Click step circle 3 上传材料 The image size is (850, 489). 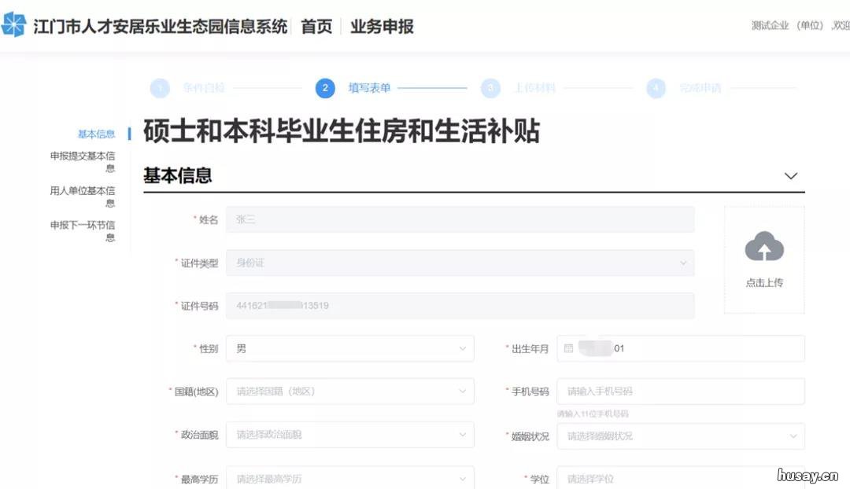click(490, 88)
